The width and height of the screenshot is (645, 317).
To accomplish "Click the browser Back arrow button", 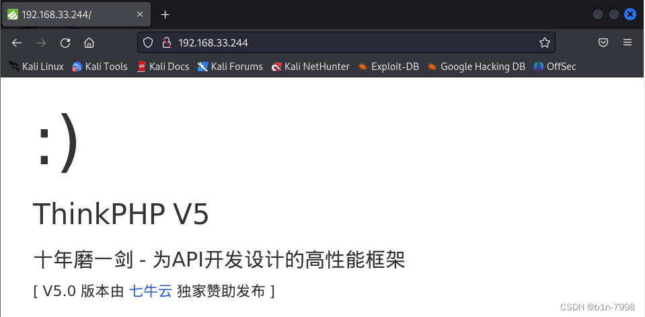I will tap(16, 43).
